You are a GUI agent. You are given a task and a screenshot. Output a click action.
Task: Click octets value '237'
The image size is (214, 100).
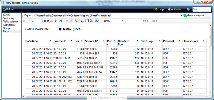pos(137,53)
